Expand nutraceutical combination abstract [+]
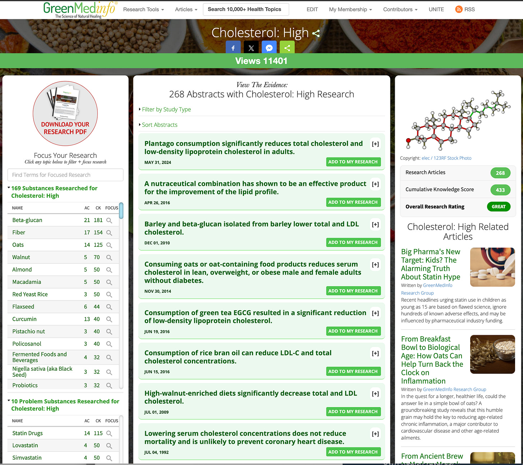 click(375, 184)
